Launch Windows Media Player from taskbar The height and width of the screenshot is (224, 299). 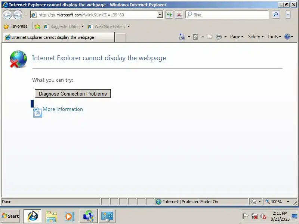tap(69, 217)
